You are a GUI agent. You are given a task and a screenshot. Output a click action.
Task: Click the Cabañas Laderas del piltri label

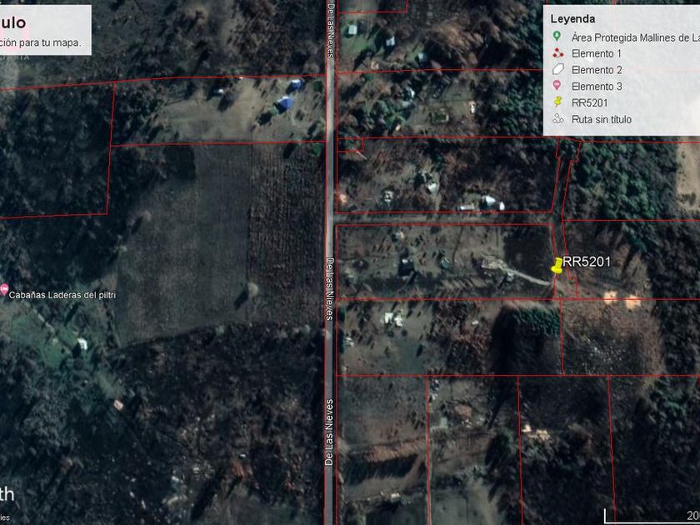[x=62, y=295]
